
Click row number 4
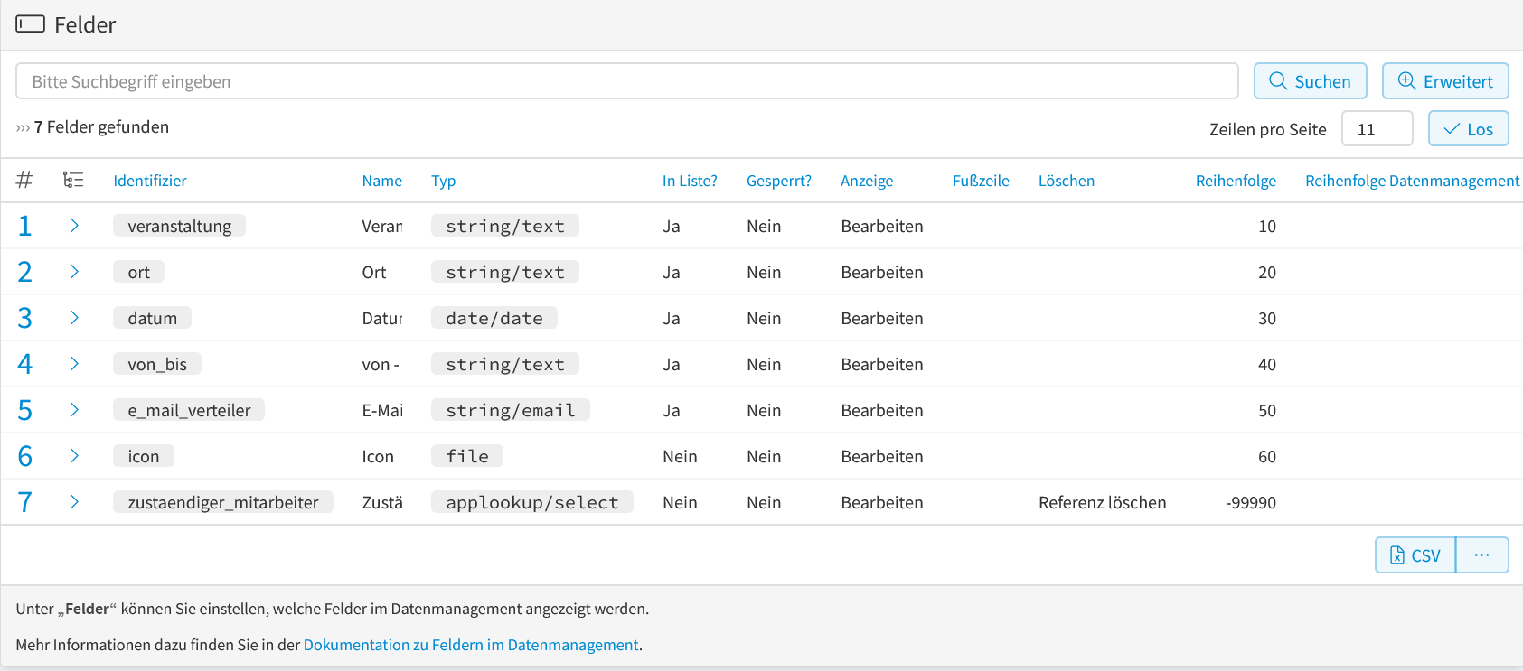pyautogui.click(x=24, y=364)
